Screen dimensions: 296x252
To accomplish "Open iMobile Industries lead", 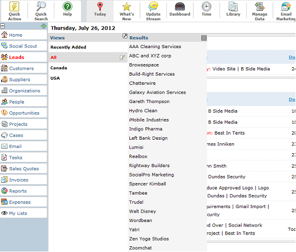I will (x=149, y=120).
